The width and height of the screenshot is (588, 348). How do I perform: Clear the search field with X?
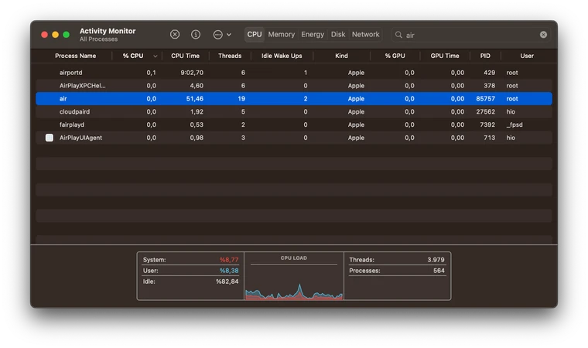point(543,35)
